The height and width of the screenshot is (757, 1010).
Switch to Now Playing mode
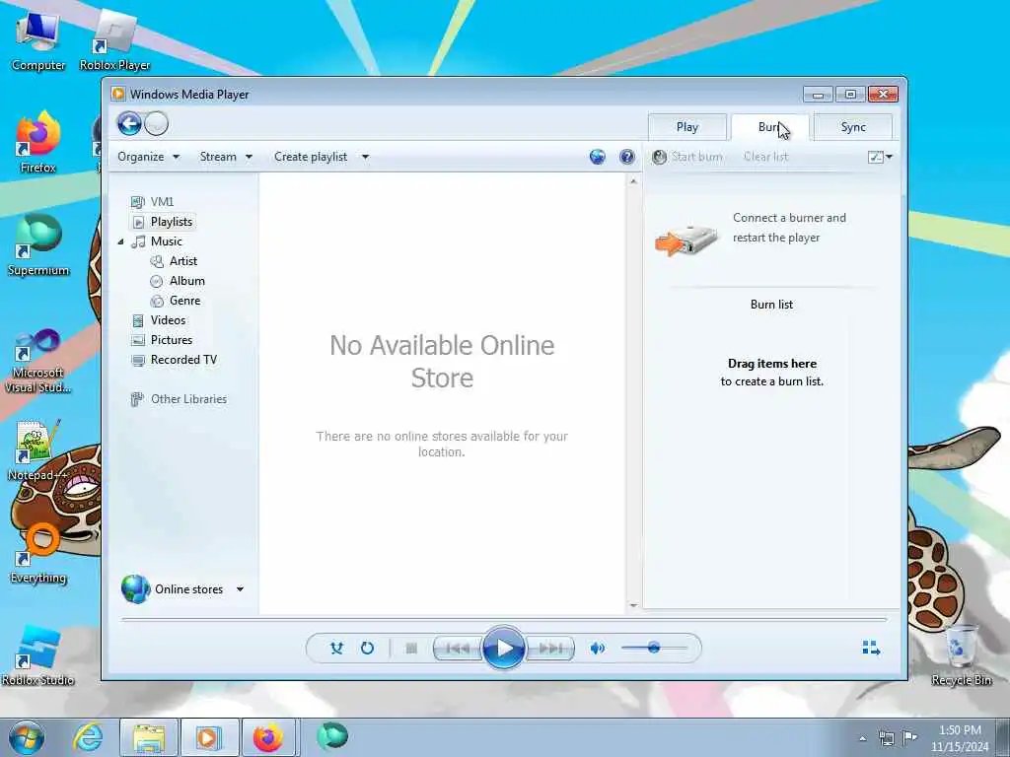coord(871,648)
